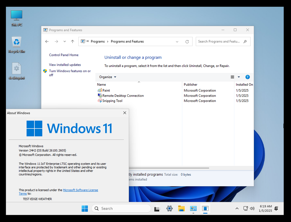Sort by Installed On column header
The height and width of the screenshot is (222, 291).
click(244, 85)
